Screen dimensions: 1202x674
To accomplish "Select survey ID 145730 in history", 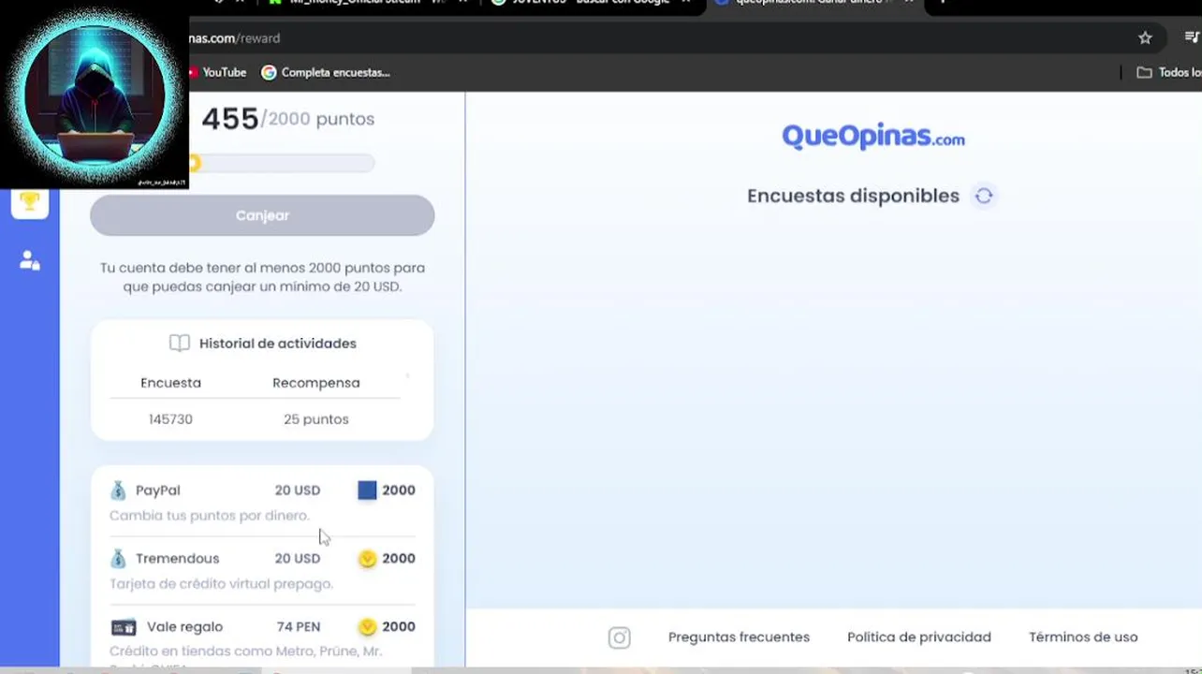I will 170,419.
